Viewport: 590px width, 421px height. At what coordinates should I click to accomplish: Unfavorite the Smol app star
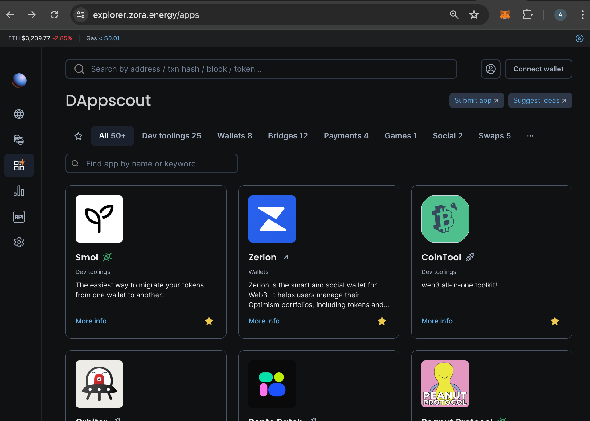209,321
